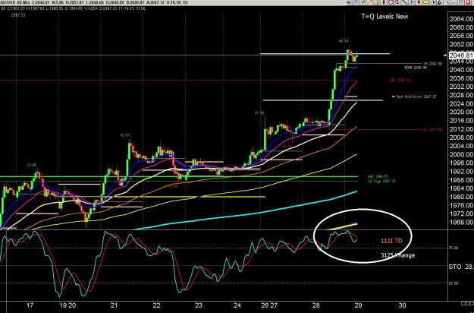Click the current price box 2046.81
The height and width of the screenshot is (313, 474).
[460, 55]
